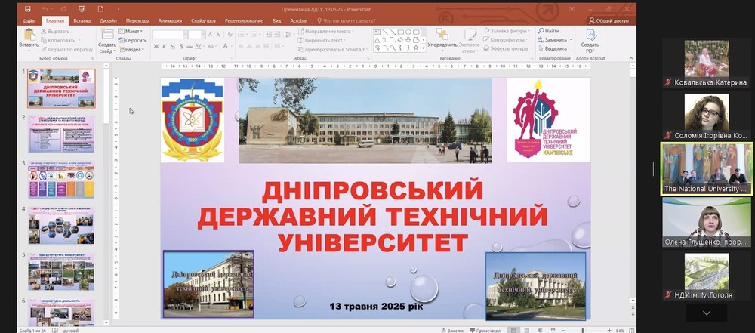Select the rectangle shape in shapes gallery
Viewport: 755px width, 333px height.
click(401, 32)
